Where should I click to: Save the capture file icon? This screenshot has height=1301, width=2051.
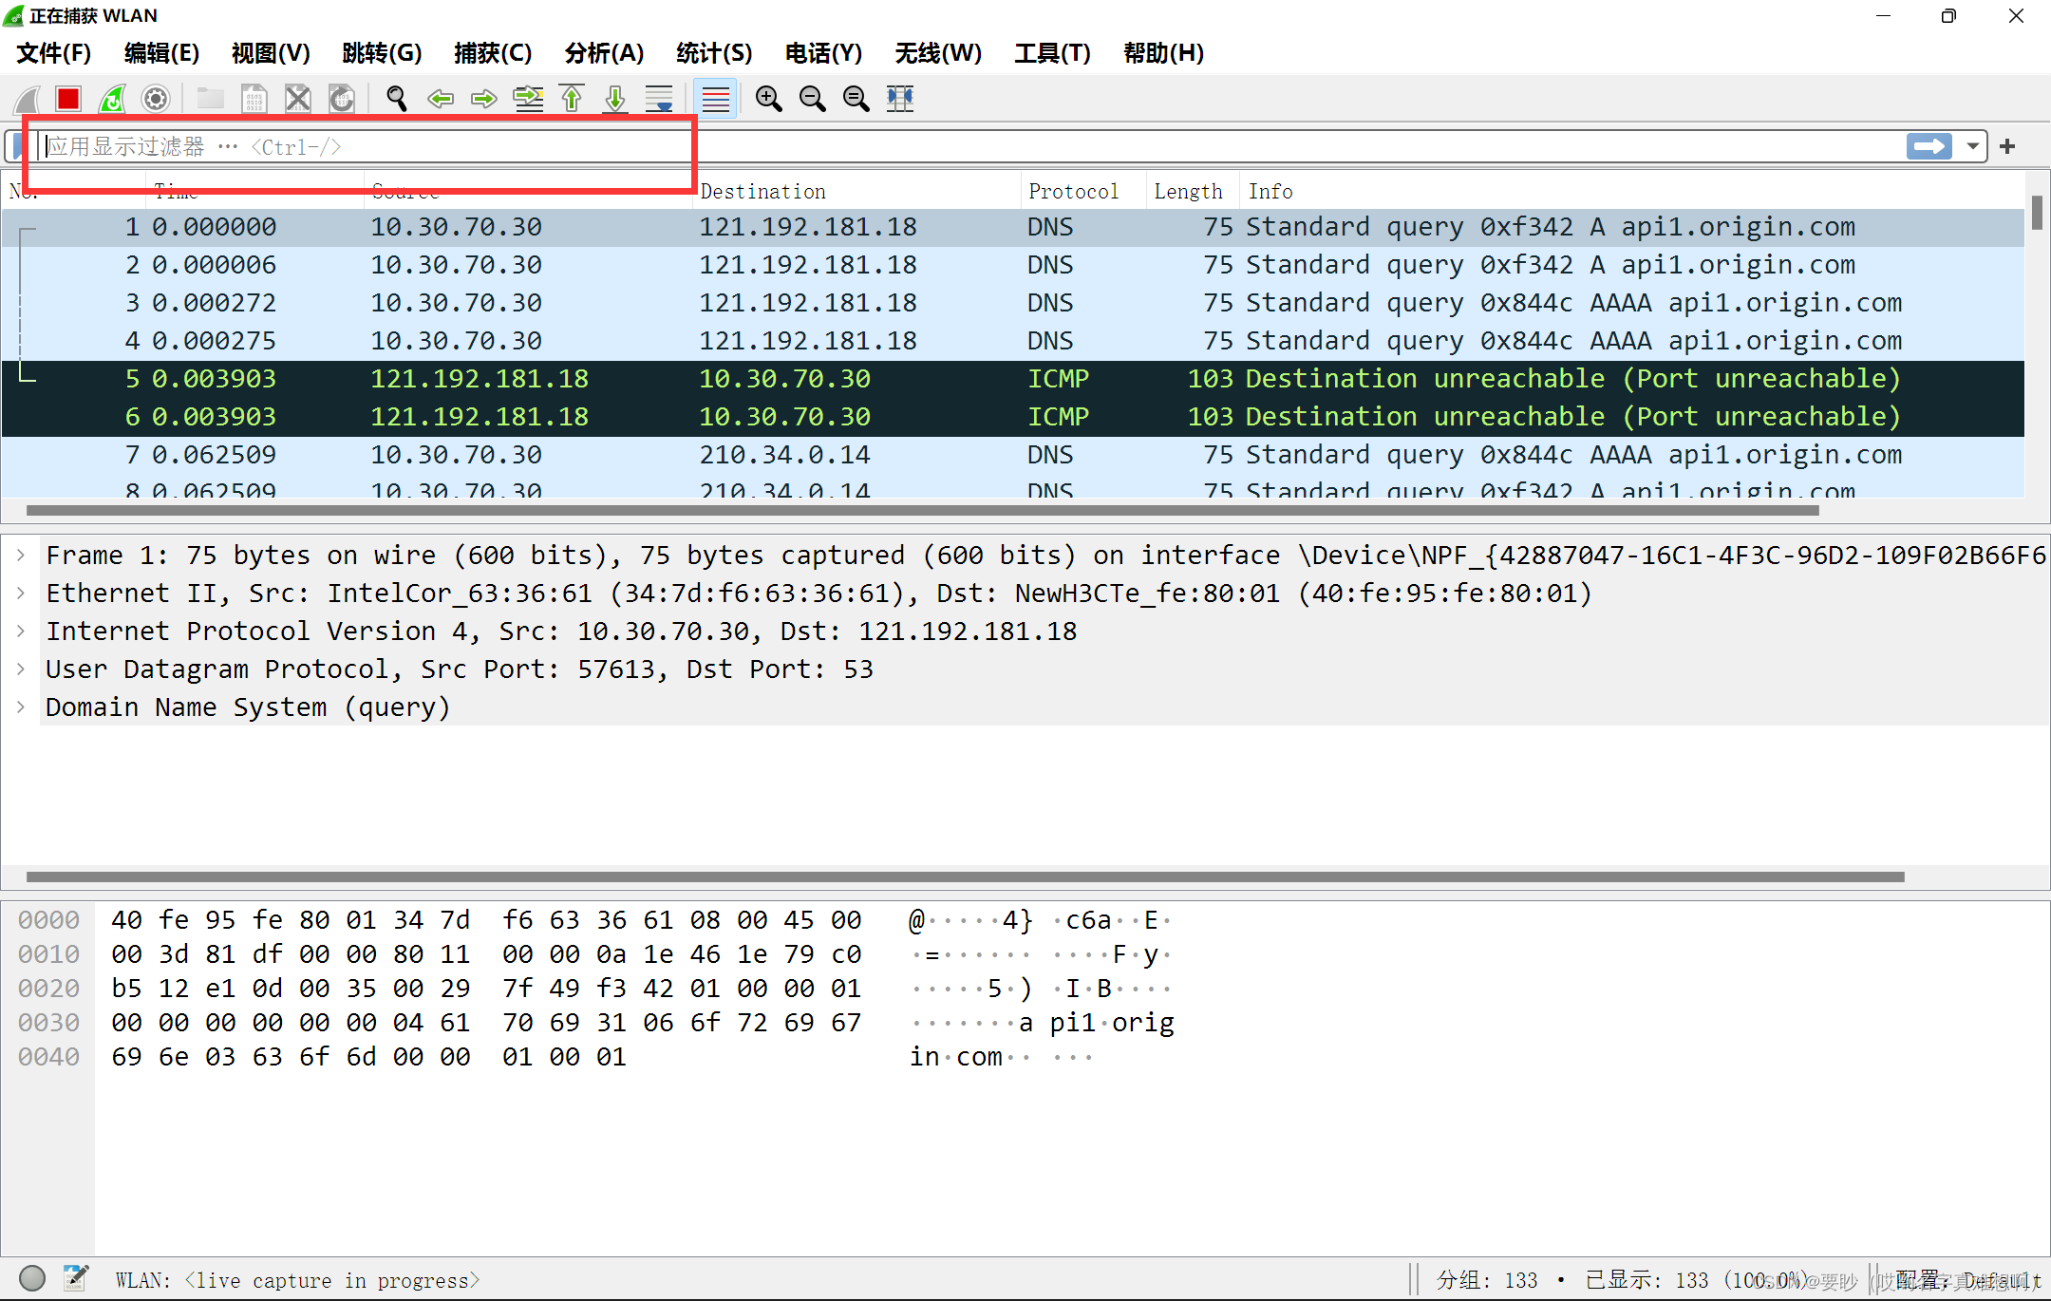pos(254,99)
